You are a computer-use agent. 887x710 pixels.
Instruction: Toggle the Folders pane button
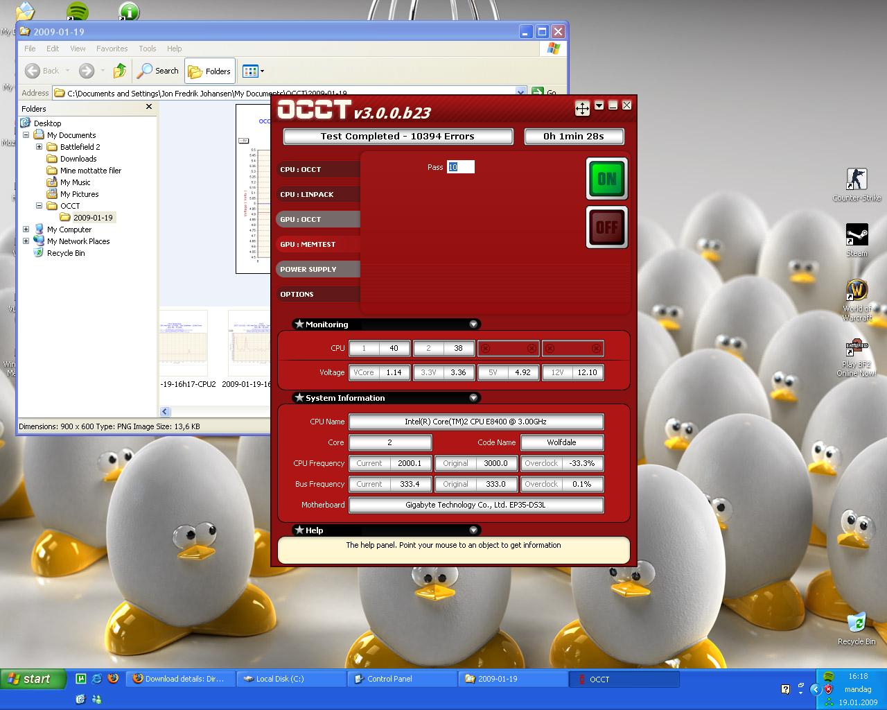(210, 71)
